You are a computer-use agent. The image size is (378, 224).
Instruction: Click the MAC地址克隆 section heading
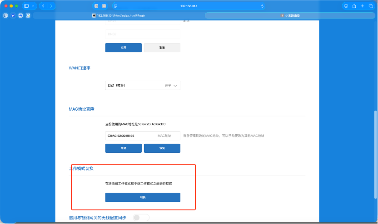click(x=81, y=109)
